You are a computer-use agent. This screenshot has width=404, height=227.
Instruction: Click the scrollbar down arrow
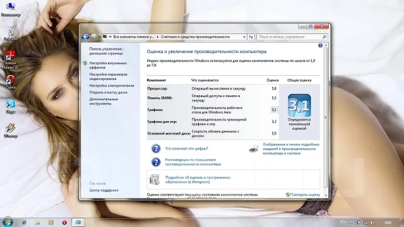point(326,195)
